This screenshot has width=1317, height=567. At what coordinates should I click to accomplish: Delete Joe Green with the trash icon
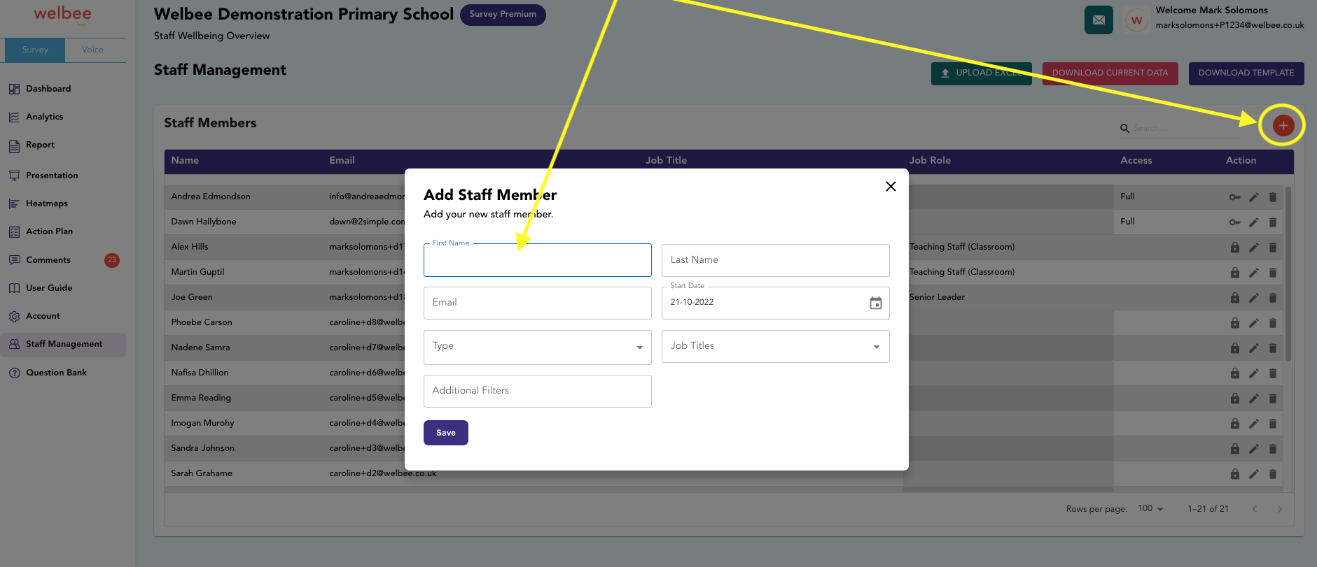(x=1273, y=298)
